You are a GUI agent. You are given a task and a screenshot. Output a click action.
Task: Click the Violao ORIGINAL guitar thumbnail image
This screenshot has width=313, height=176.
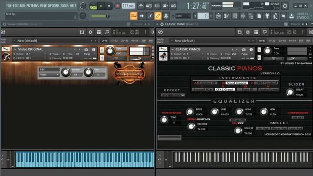coord(6,57)
